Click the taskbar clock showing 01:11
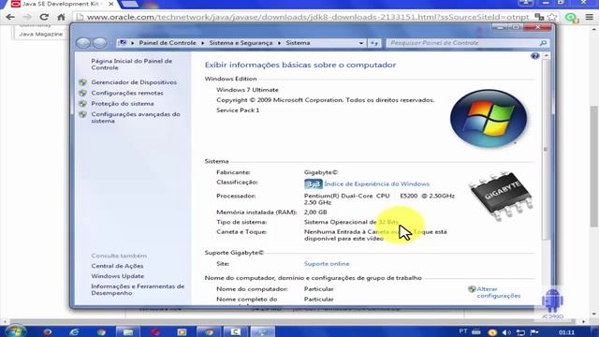The height and width of the screenshot is (337, 599). [566, 332]
